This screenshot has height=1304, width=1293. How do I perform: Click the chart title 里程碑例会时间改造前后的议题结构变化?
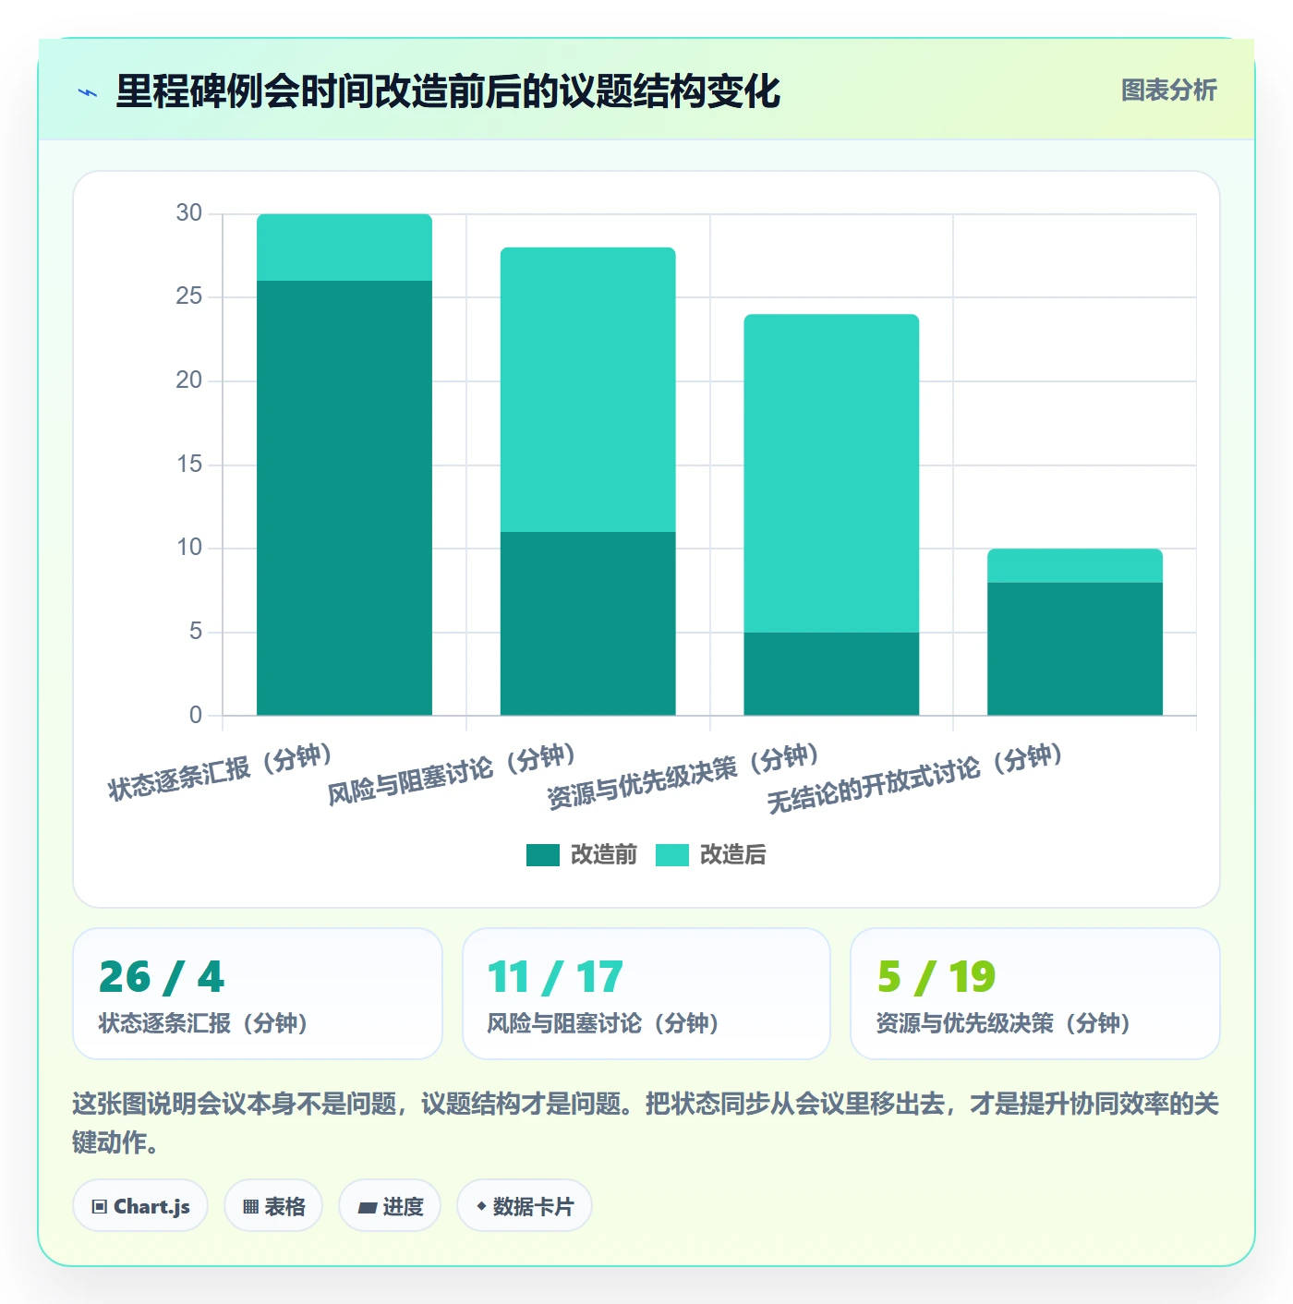[x=448, y=91]
